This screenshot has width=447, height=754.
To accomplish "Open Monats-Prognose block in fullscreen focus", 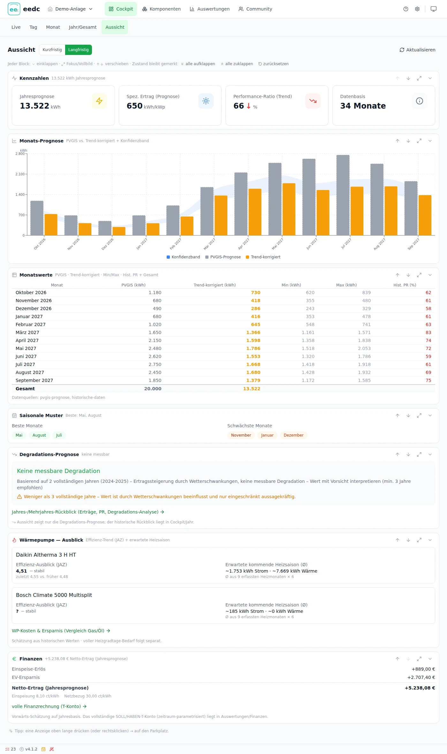I will [419, 141].
